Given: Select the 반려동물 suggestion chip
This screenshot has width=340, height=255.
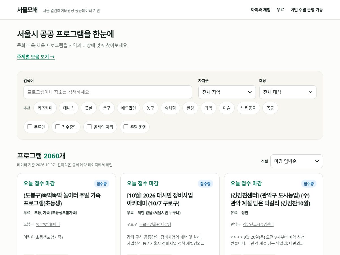Looking at the screenshot, I should pos(248,108).
